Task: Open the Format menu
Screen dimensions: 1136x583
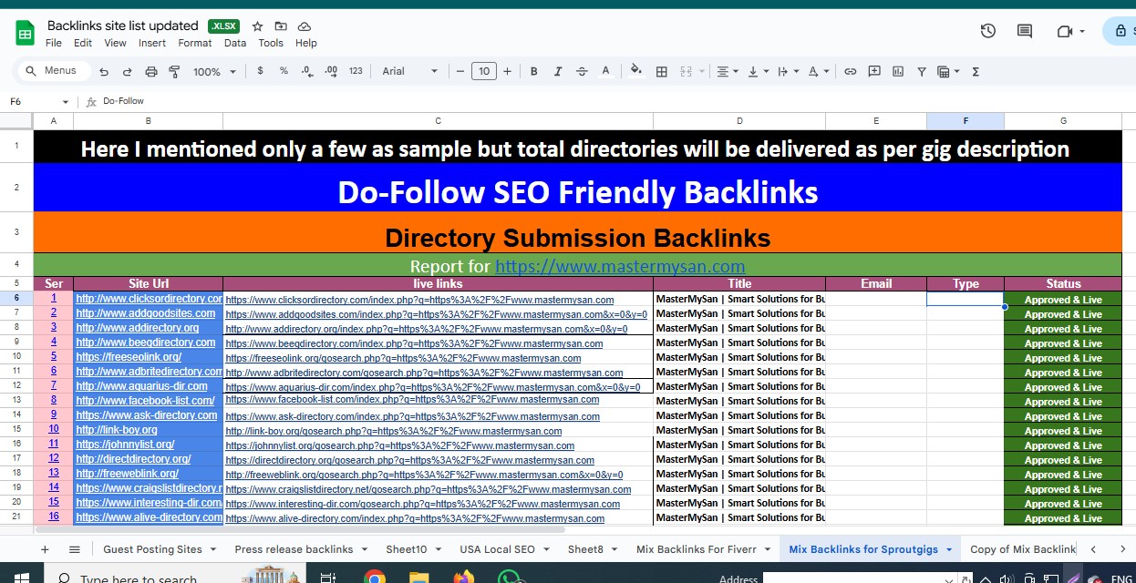Action: click(x=194, y=43)
